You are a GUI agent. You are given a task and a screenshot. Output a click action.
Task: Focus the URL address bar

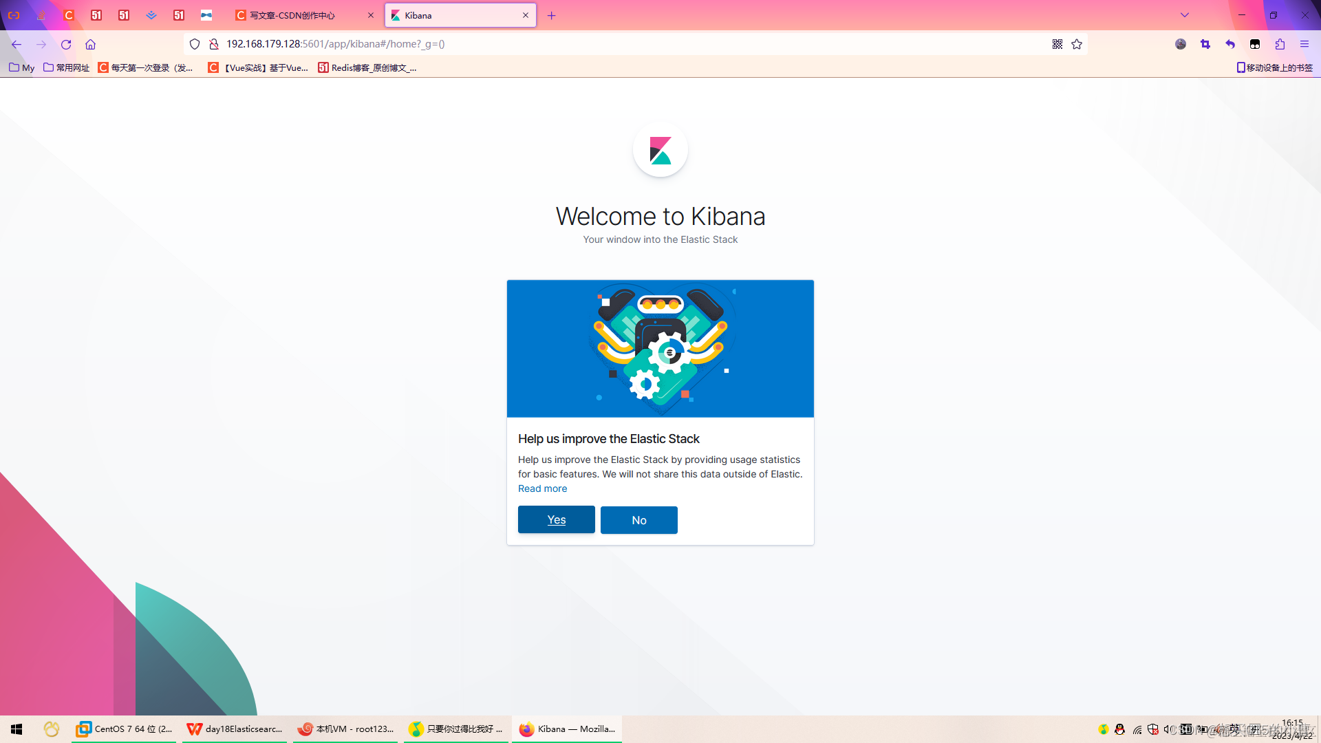pos(619,44)
